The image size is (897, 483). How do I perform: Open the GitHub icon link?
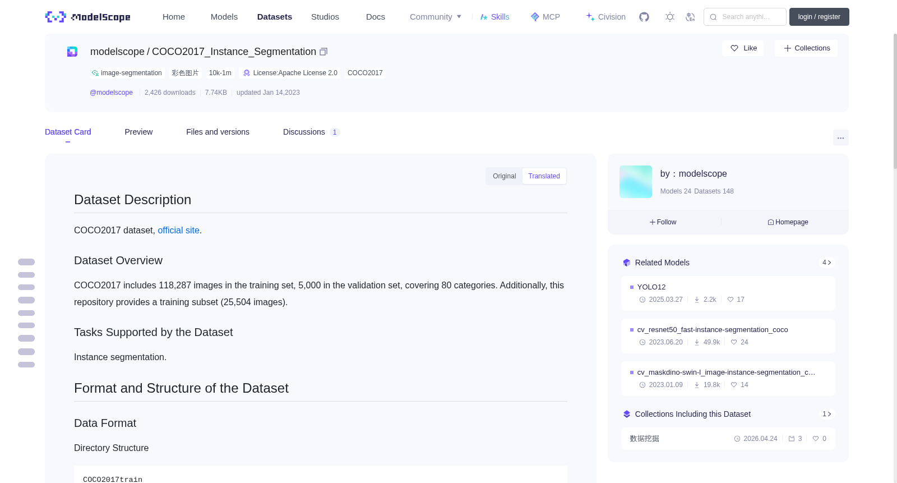[x=644, y=17]
